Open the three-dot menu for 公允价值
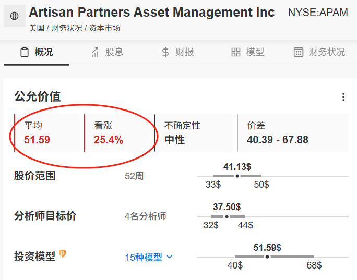 343,97
